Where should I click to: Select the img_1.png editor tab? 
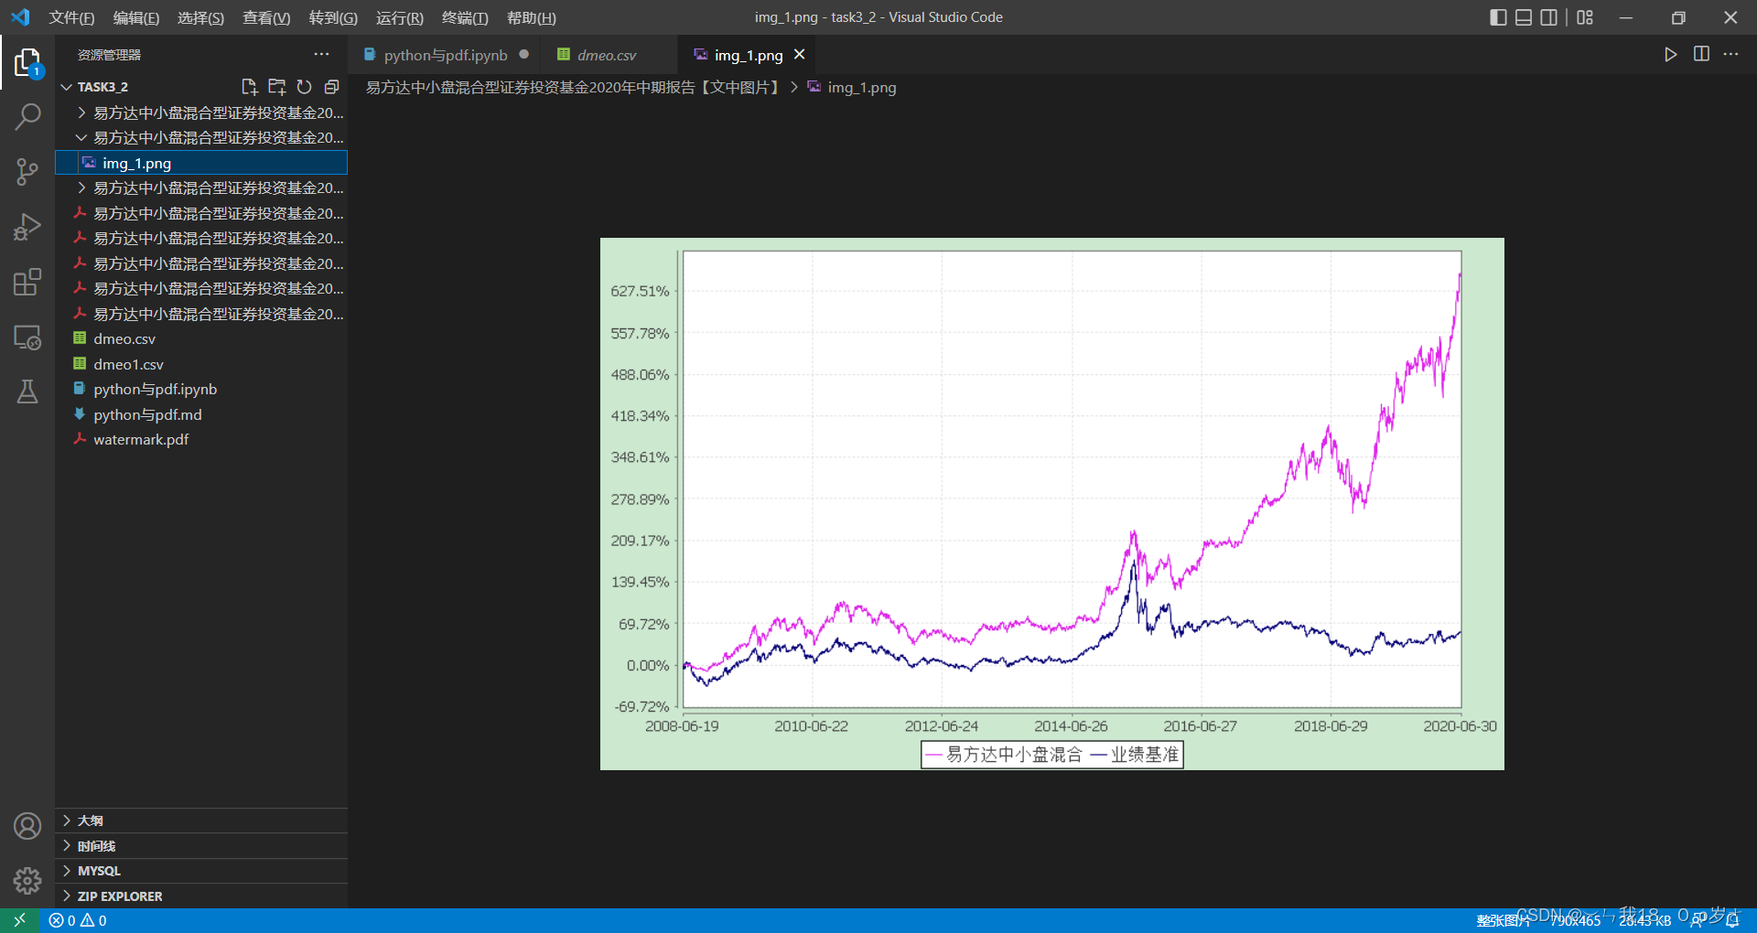pyautogui.click(x=749, y=55)
